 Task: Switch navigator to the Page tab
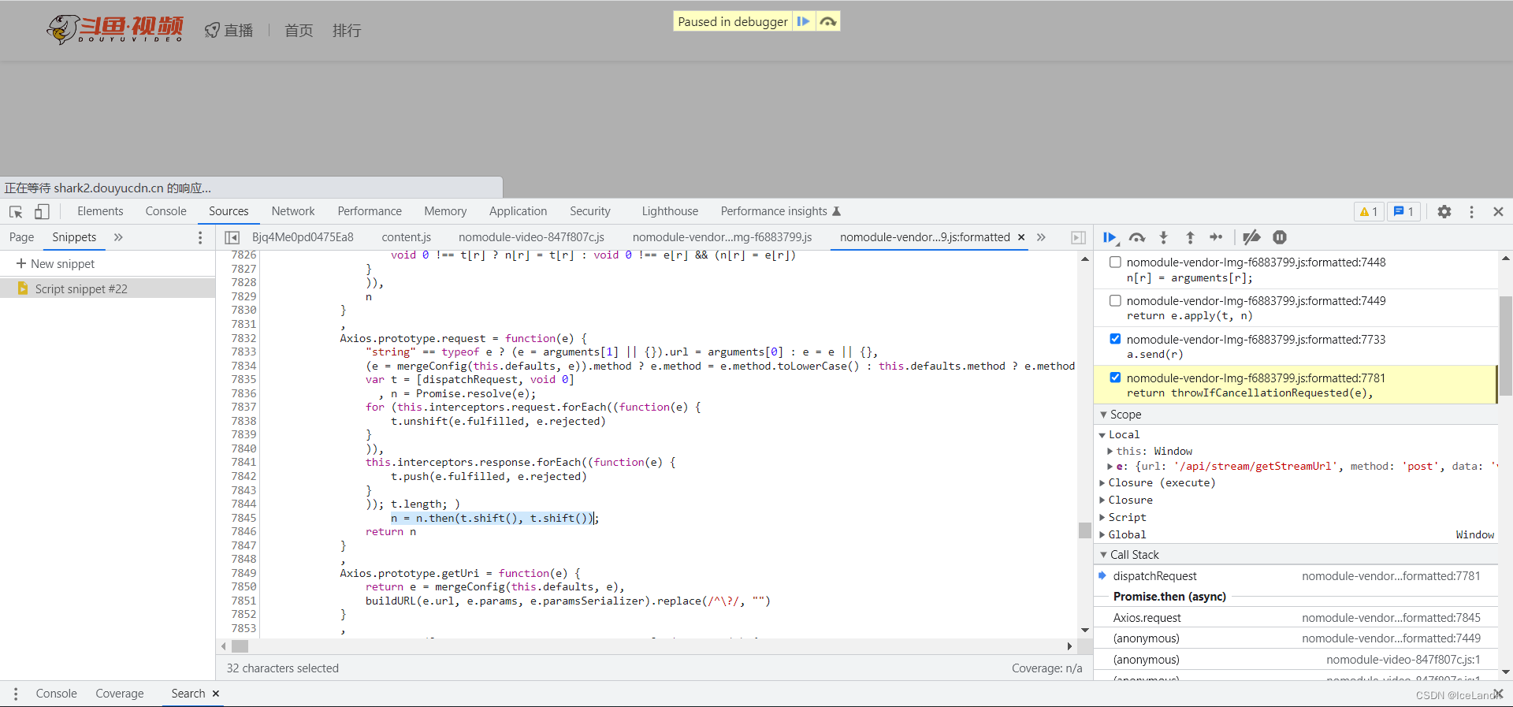21,237
